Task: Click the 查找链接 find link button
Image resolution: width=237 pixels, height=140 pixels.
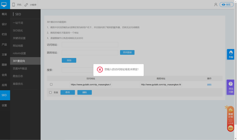Action: coord(127,52)
